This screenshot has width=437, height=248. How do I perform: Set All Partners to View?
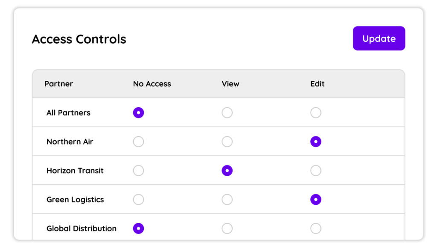point(227,112)
